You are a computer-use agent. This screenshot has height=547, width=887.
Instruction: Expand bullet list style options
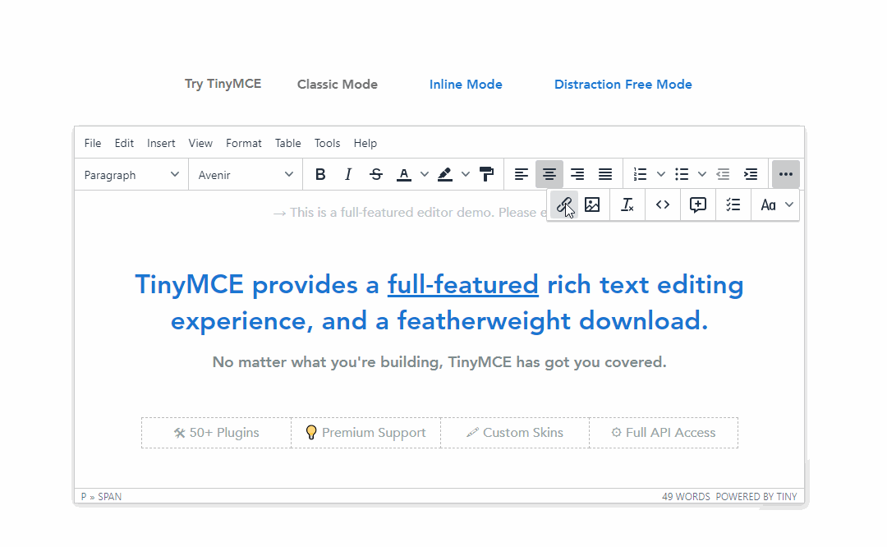coord(702,174)
